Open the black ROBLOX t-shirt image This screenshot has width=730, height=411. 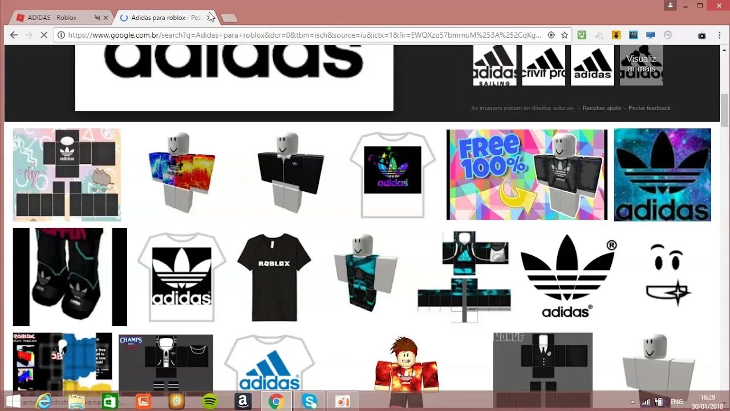274,277
